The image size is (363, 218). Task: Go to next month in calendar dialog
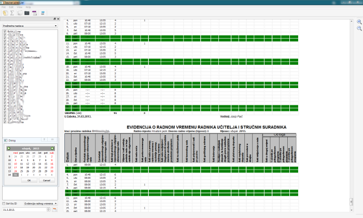(x=53, y=149)
